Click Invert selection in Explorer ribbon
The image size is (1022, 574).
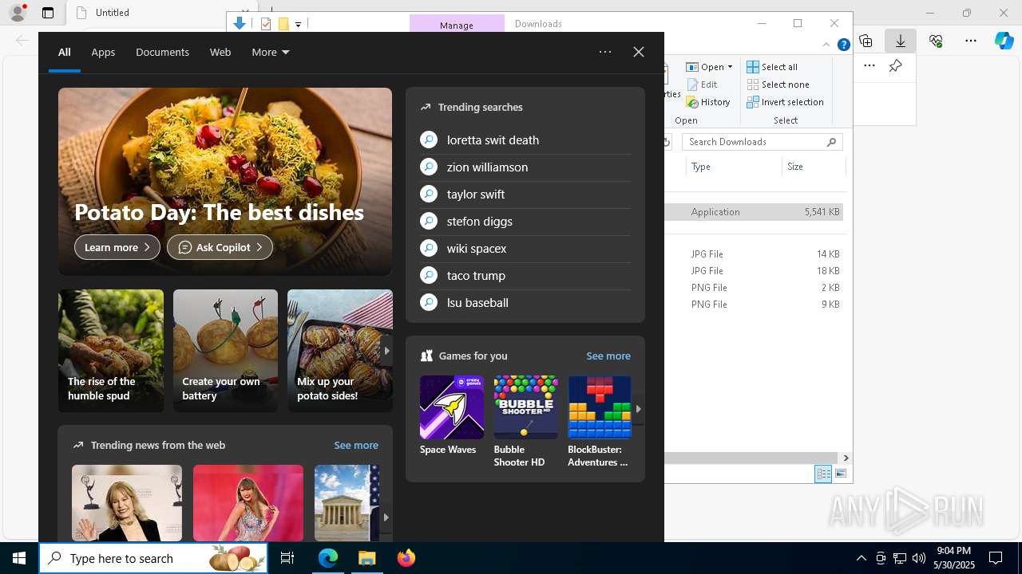pos(786,102)
